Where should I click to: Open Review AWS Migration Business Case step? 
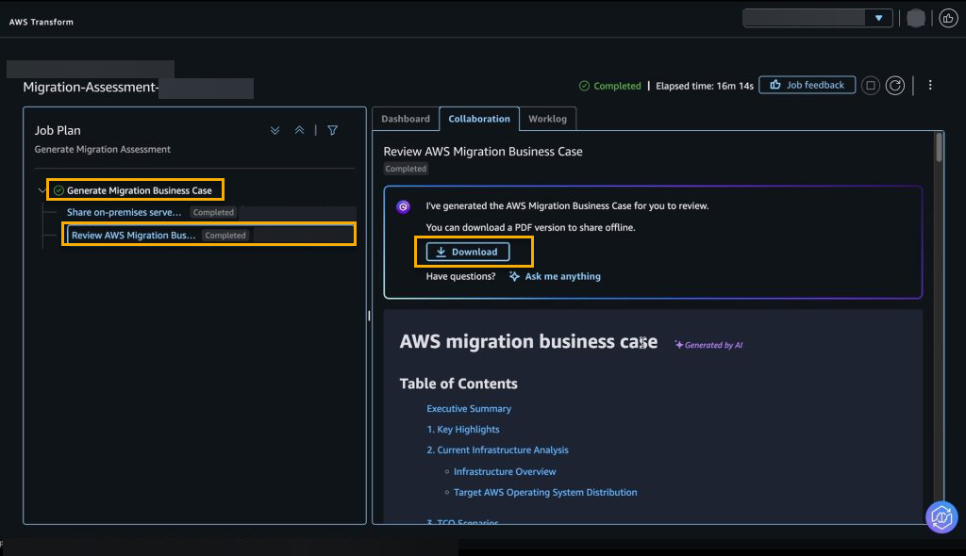pos(133,236)
